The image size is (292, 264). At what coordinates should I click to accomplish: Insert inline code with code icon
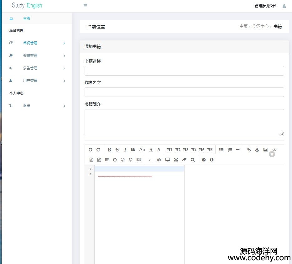(274, 150)
